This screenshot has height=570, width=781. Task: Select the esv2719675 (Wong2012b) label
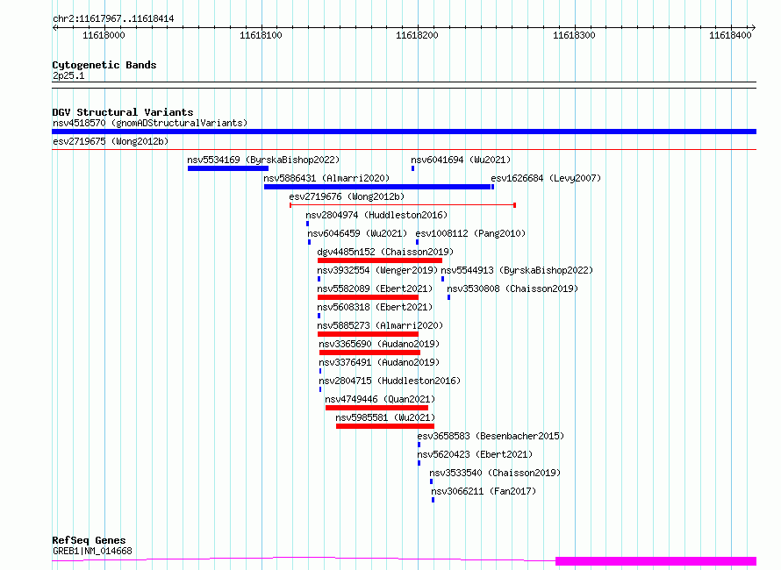click(x=111, y=141)
